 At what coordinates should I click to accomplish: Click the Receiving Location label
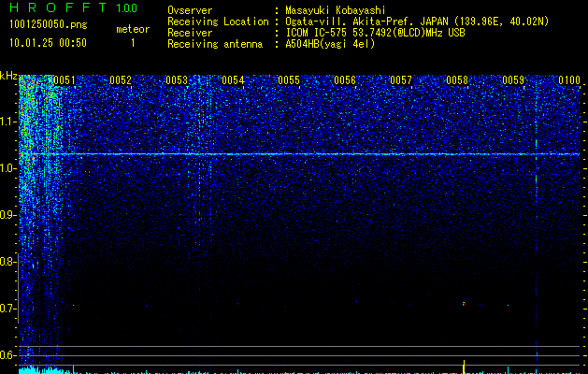click(218, 22)
